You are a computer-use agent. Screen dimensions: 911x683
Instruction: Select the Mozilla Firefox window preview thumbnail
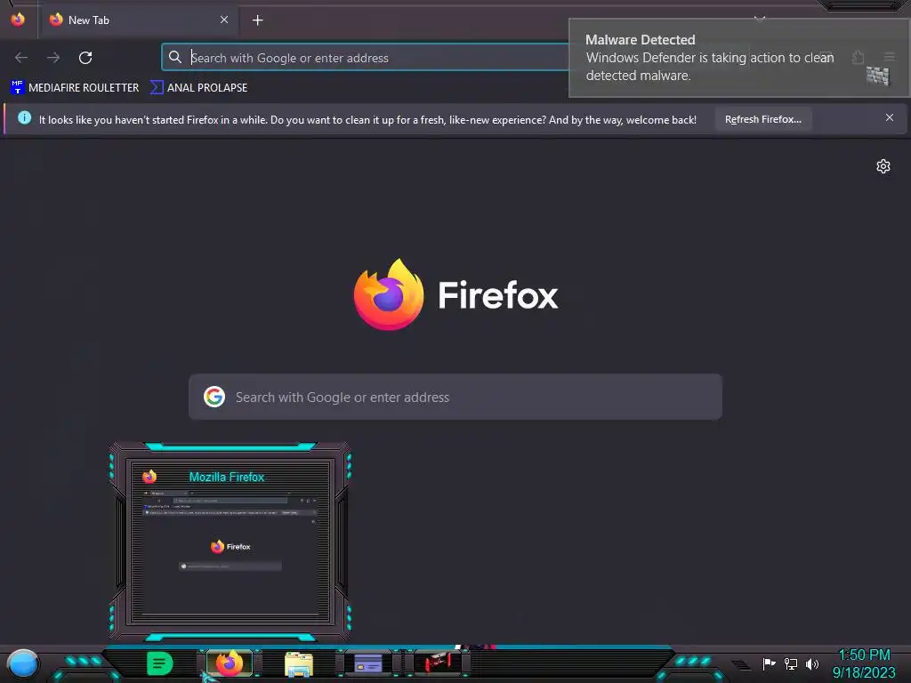[x=230, y=542]
